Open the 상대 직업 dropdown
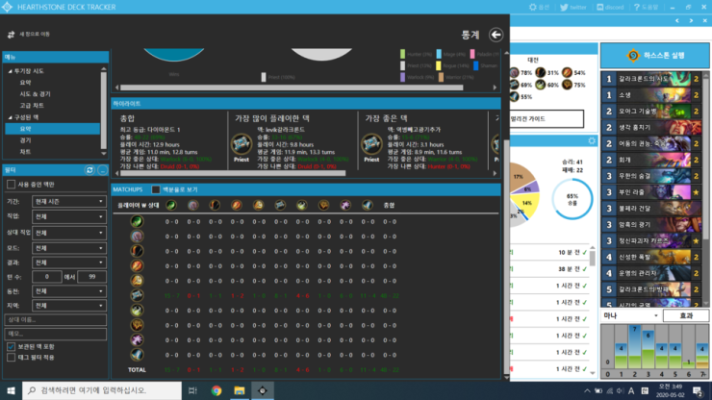Screen dimensions: 712x400 tap(69, 233)
